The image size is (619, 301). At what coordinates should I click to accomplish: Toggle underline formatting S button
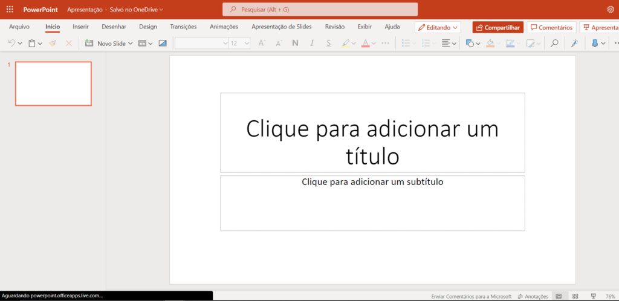click(329, 44)
